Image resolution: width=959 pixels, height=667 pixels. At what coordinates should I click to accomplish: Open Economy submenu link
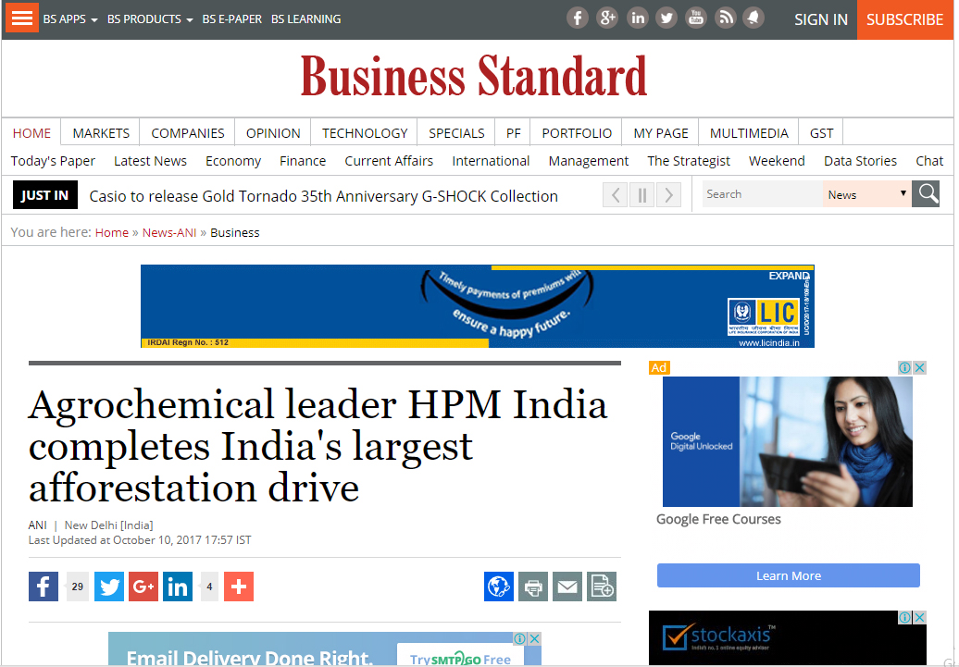coord(233,161)
